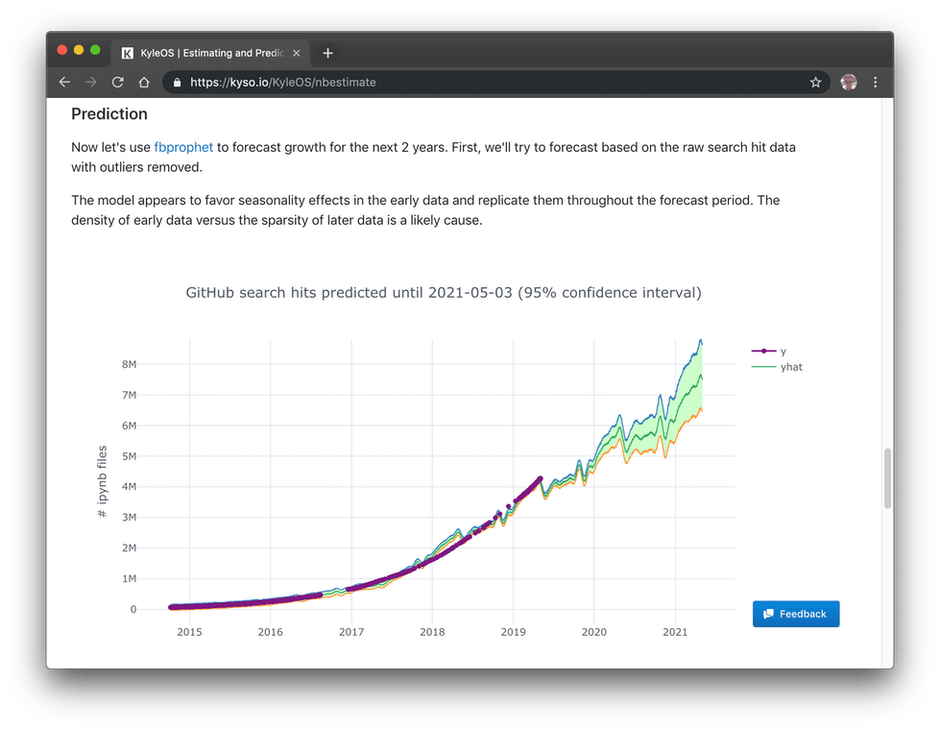This screenshot has height=730, width=940.
Task: Click the KyleOS tab favicon
Action: point(127,54)
